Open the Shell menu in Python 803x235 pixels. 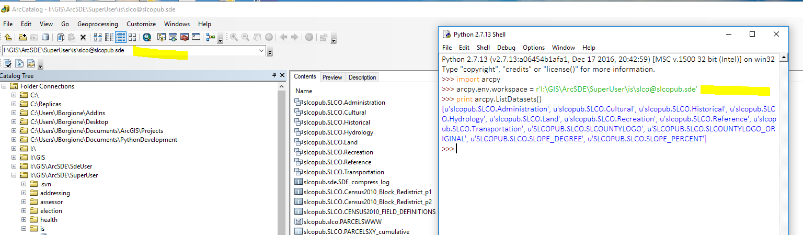point(483,48)
